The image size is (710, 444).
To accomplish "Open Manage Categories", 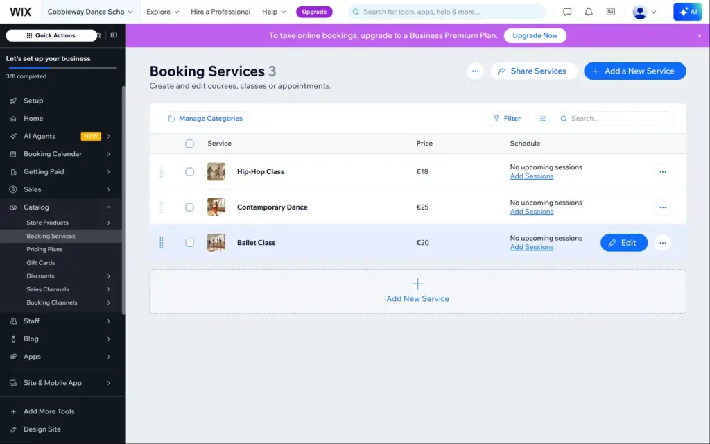I will coord(205,118).
